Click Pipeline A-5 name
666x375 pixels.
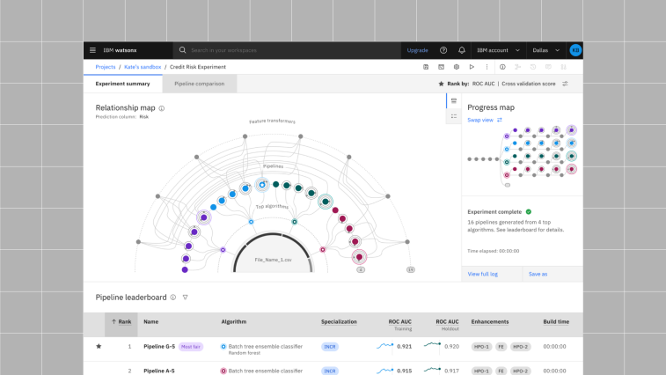(159, 371)
